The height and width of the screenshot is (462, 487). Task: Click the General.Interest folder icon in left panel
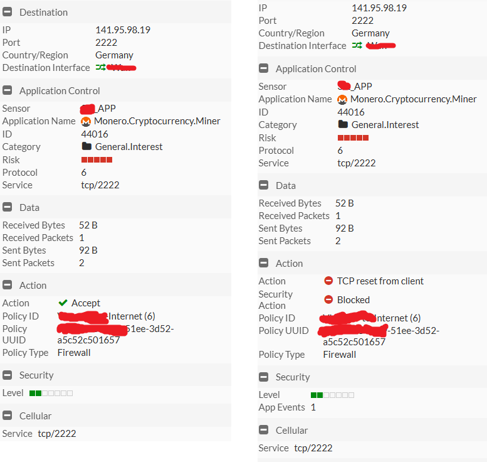point(86,146)
